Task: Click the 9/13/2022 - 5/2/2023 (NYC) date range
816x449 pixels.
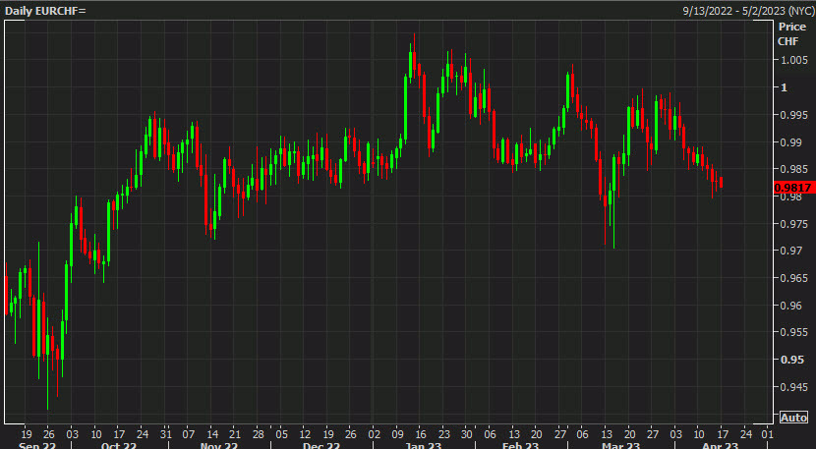Action: 748,11
